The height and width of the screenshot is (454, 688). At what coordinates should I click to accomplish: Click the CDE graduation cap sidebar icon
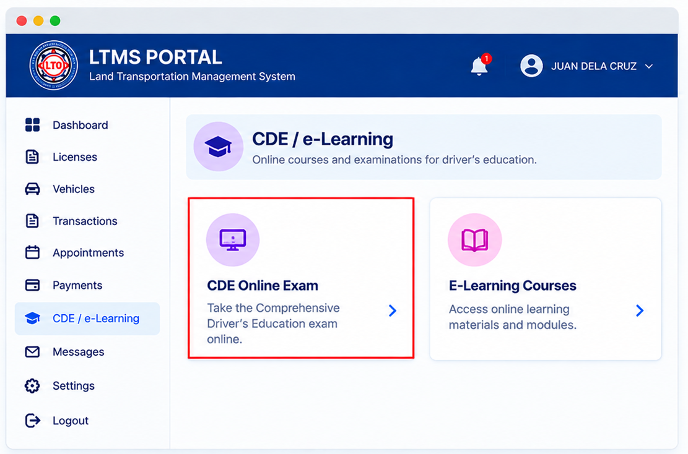pyautogui.click(x=32, y=318)
